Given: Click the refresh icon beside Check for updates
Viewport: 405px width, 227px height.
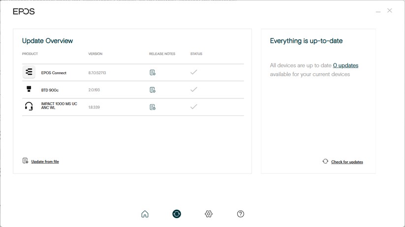Looking at the screenshot, I should tap(325, 161).
